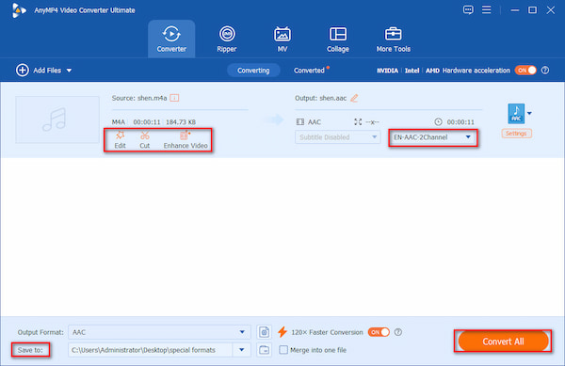Click the 'Hardware acceleration' label
This screenshot has width=565, height=366.
(x=476, y=71)
